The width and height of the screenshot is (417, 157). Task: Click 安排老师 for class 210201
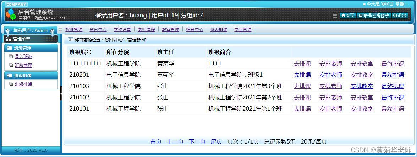[x=331, y=75]
